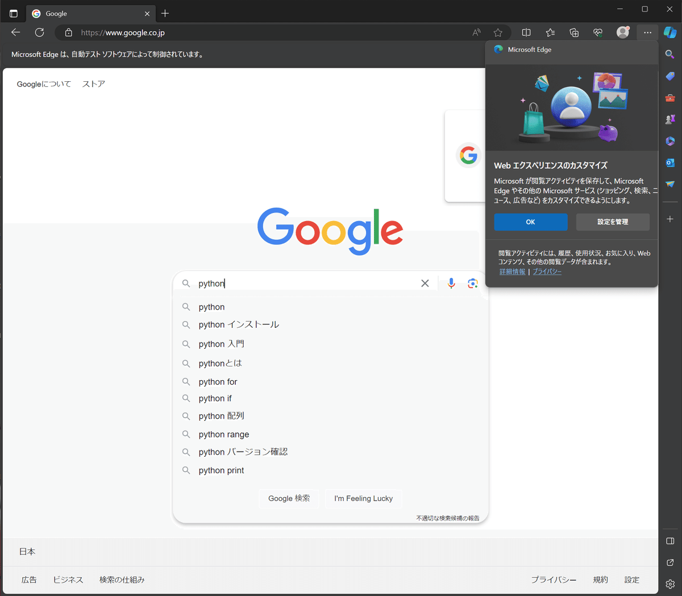The height and width of the screenshot is (596, 682).
Task: Open the tab actions menu icon
Action: 14,13
